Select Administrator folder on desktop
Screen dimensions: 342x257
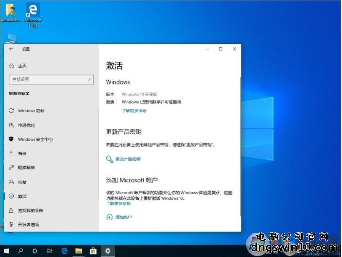tap(11, 13)
